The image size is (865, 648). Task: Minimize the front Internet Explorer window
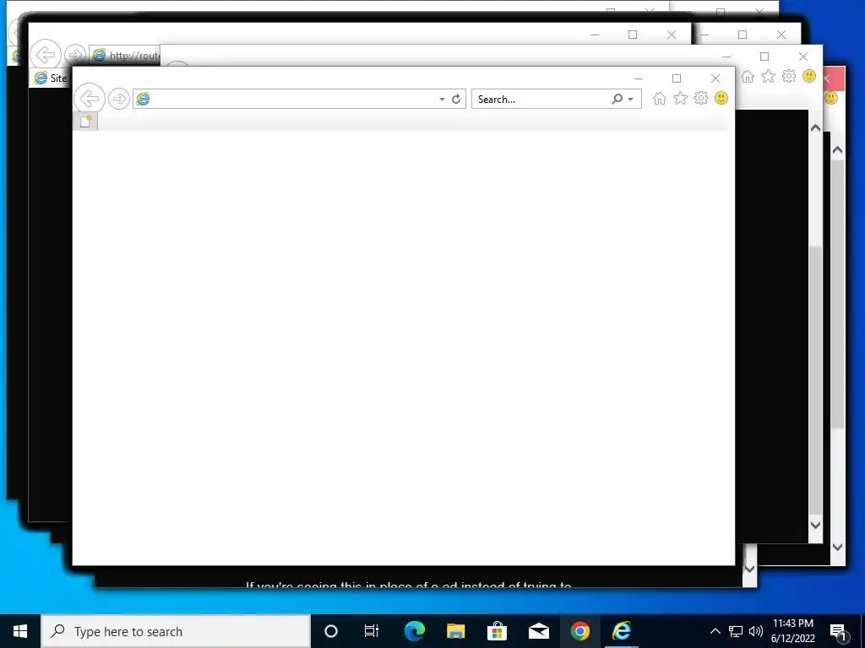click(x=639, y=78)
